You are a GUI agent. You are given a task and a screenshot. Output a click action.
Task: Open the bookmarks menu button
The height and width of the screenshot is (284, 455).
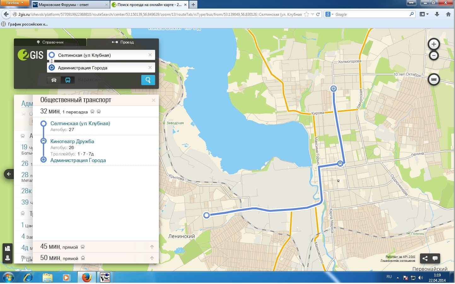(x=424, y=14)
